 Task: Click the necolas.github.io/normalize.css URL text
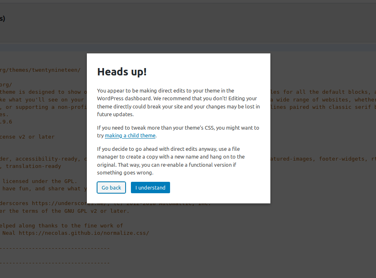(x=84, y=233)
